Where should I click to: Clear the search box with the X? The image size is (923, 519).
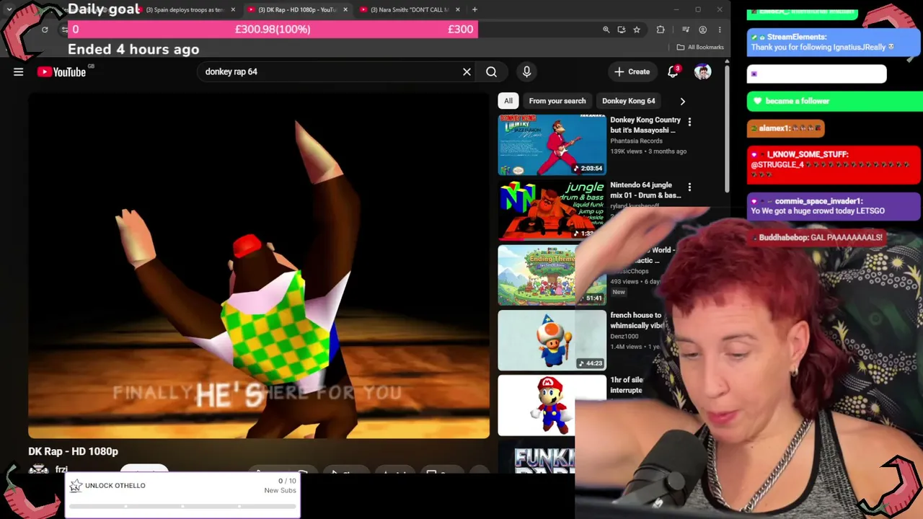click(467, 71)
